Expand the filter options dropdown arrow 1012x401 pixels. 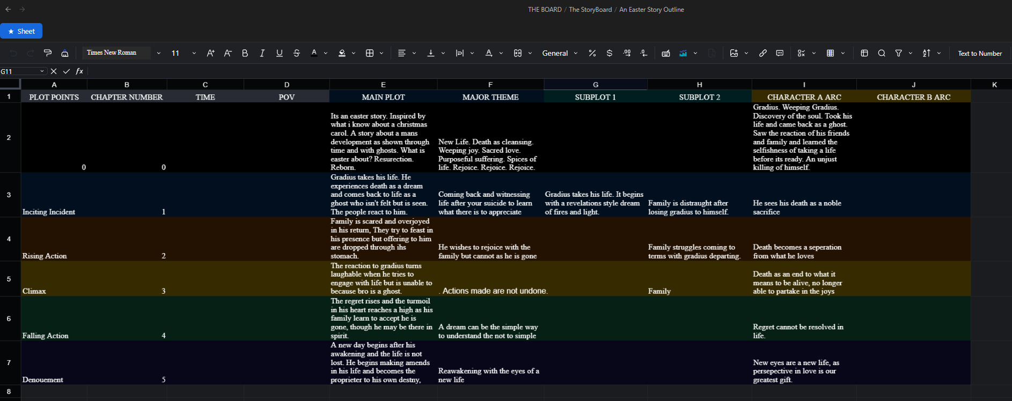click(x=910, y=53)
